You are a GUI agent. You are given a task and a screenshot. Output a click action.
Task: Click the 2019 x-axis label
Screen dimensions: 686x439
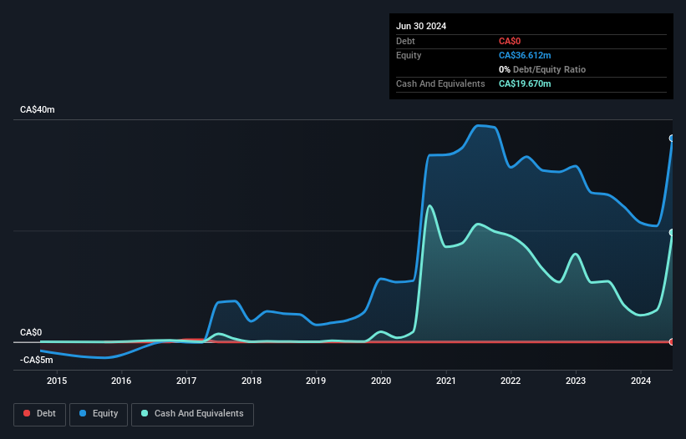(x=316, y=381)
